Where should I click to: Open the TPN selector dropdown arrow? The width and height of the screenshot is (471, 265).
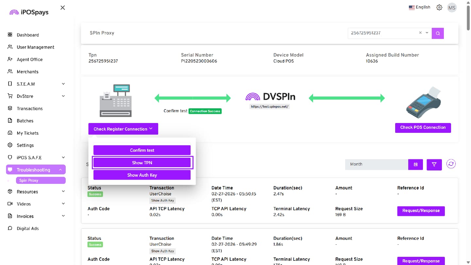pos(427,33)
